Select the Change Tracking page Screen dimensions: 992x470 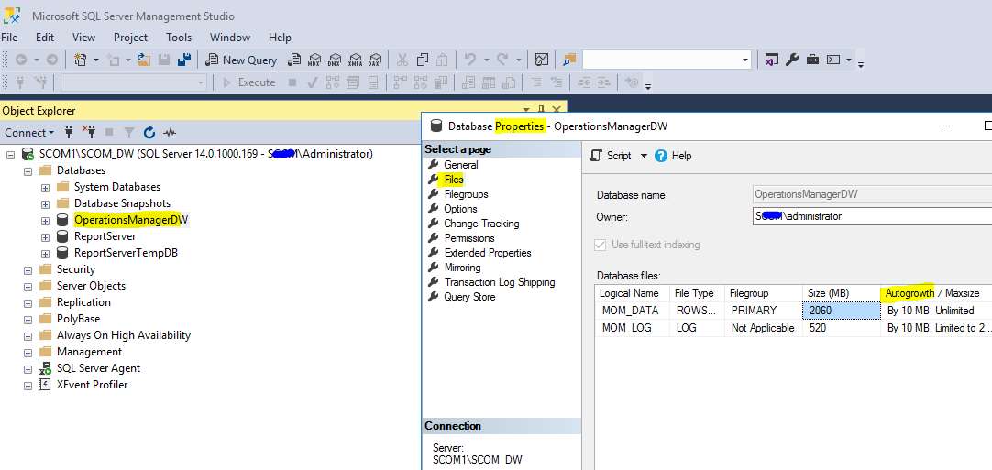point(481,224)
